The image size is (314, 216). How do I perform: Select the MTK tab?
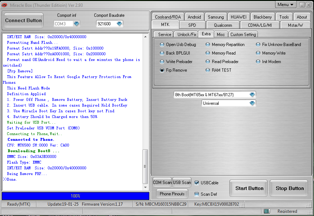point(165,25)
